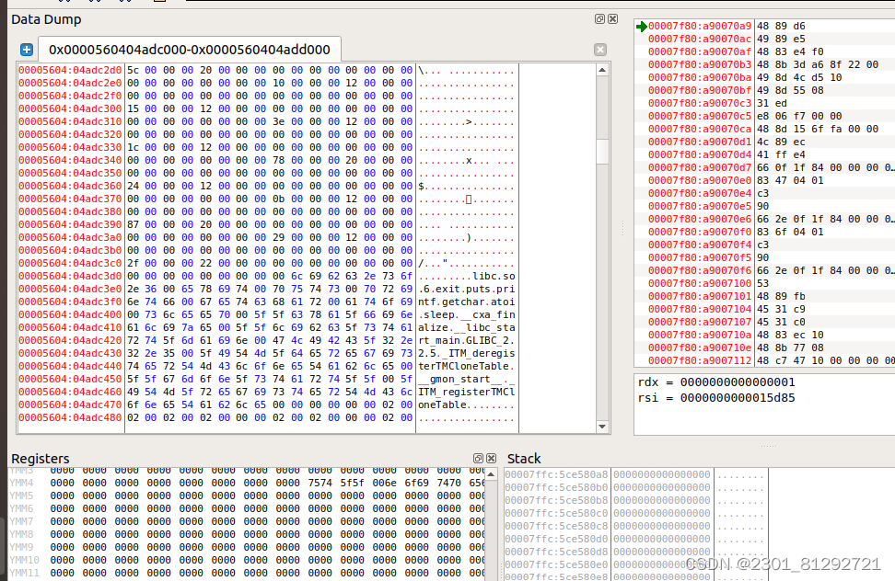895x581 pixels.
Task: Select disassembly address 00007f80:a90070ca
Action: [x=700, y=129]
